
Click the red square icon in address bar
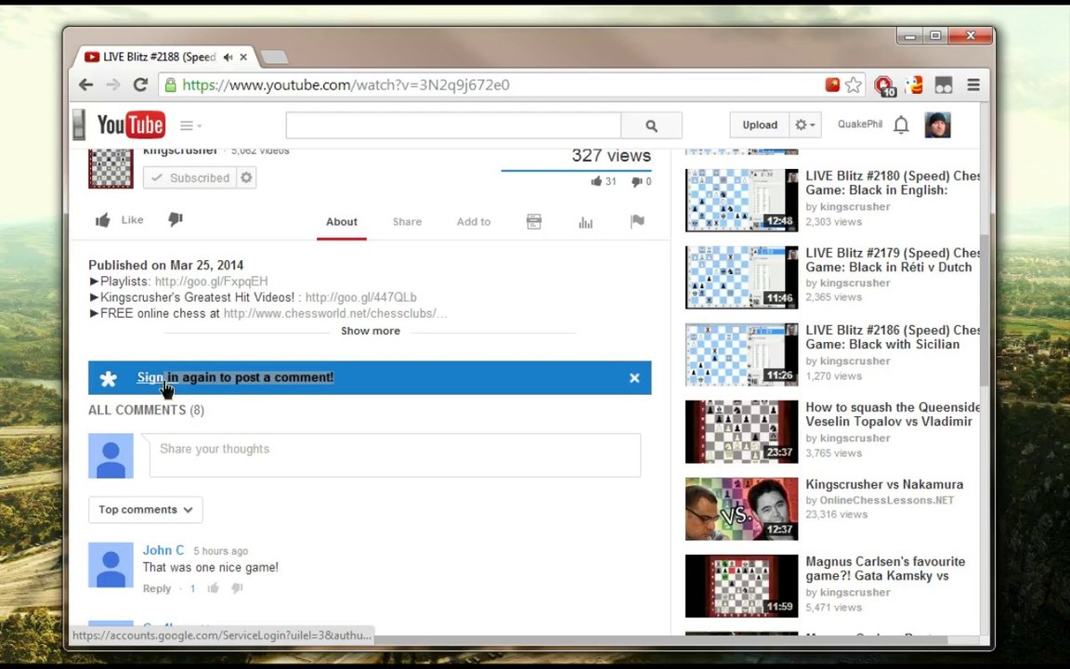click(x=832, y=85)
